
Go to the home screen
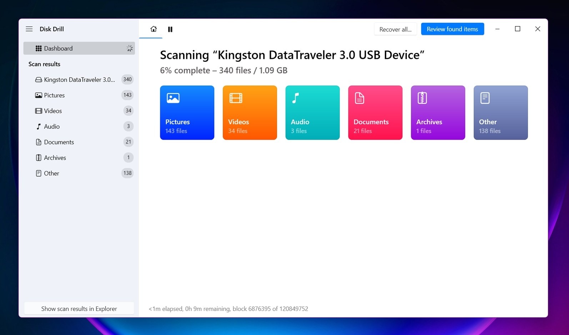point(153,29)
